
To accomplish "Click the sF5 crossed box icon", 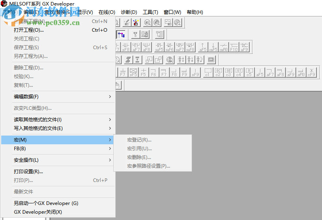I will coord(133,72).
